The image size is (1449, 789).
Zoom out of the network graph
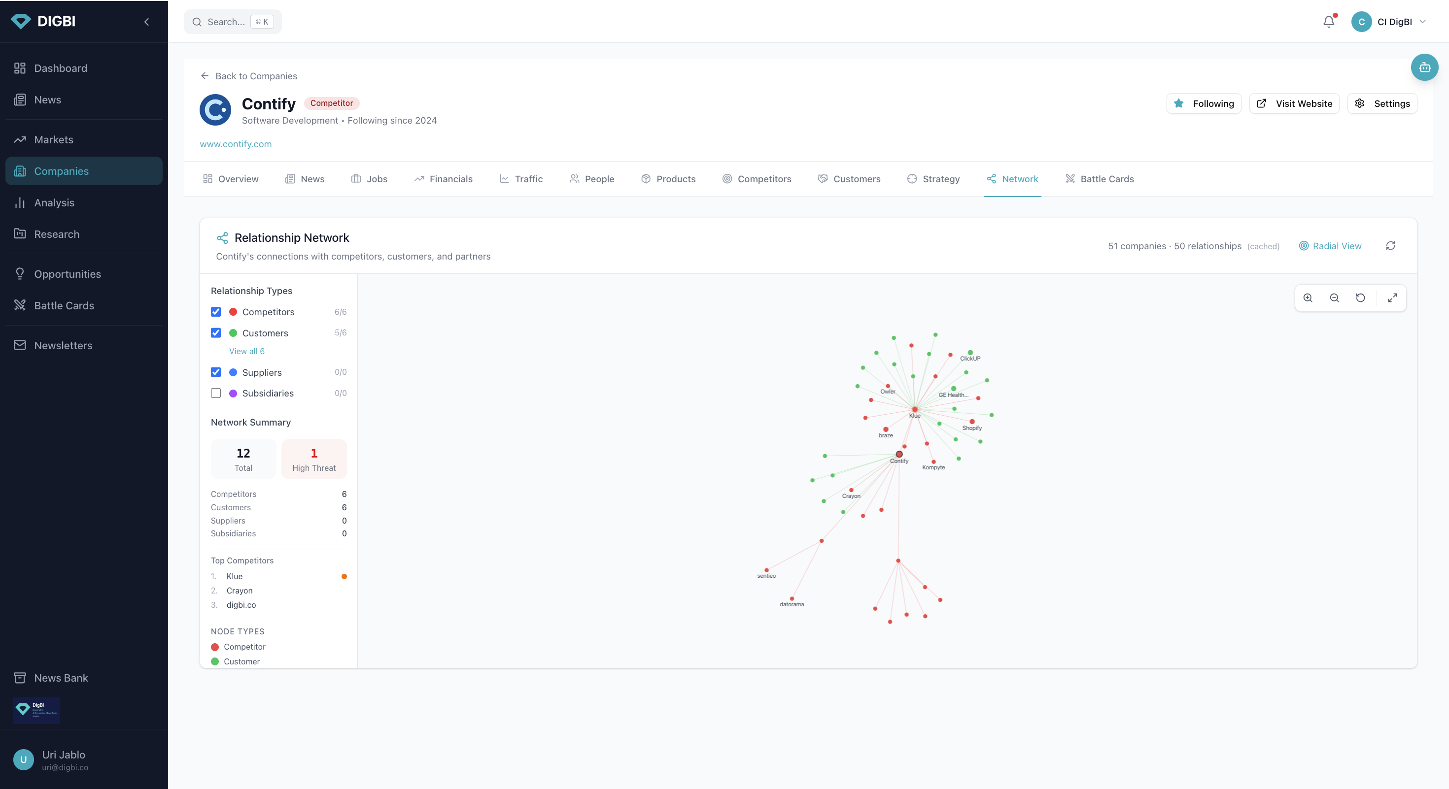(x=1334, y=298)
